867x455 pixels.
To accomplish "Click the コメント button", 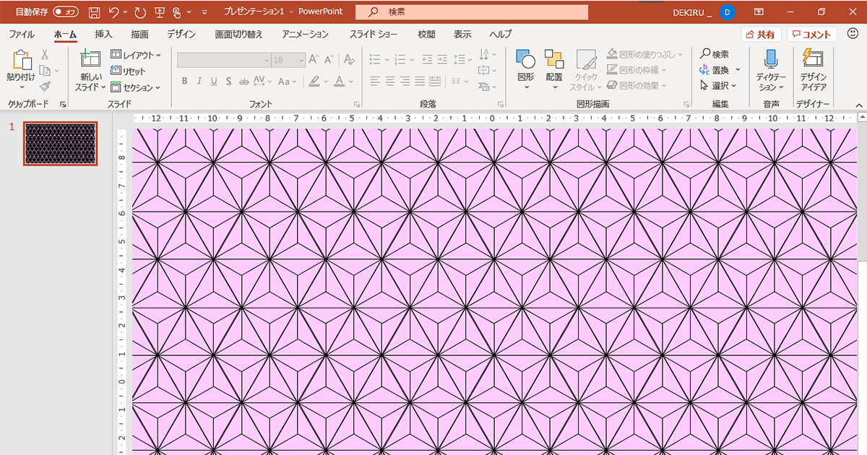I will [812, 34].
